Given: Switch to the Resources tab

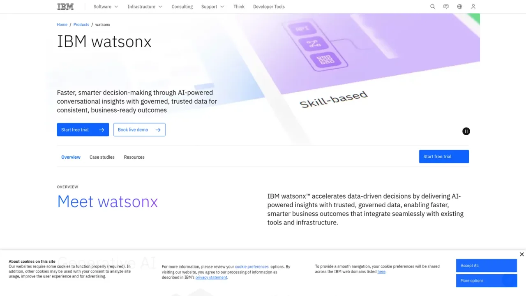Looking at the screenshot, I should click(134, 157).
